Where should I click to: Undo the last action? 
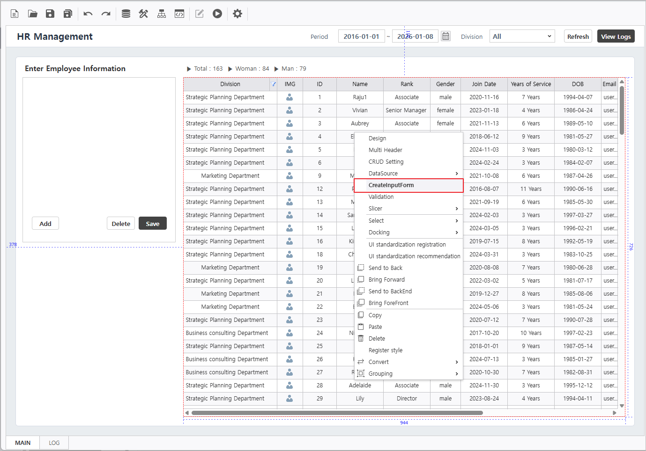coord(88,14)
